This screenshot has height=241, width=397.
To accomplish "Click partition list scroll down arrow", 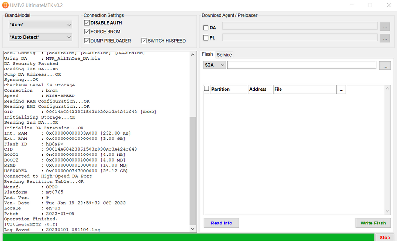I will click(388, 211).
